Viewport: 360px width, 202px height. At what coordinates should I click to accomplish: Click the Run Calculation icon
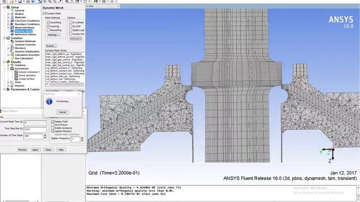(x=12, y=58)
